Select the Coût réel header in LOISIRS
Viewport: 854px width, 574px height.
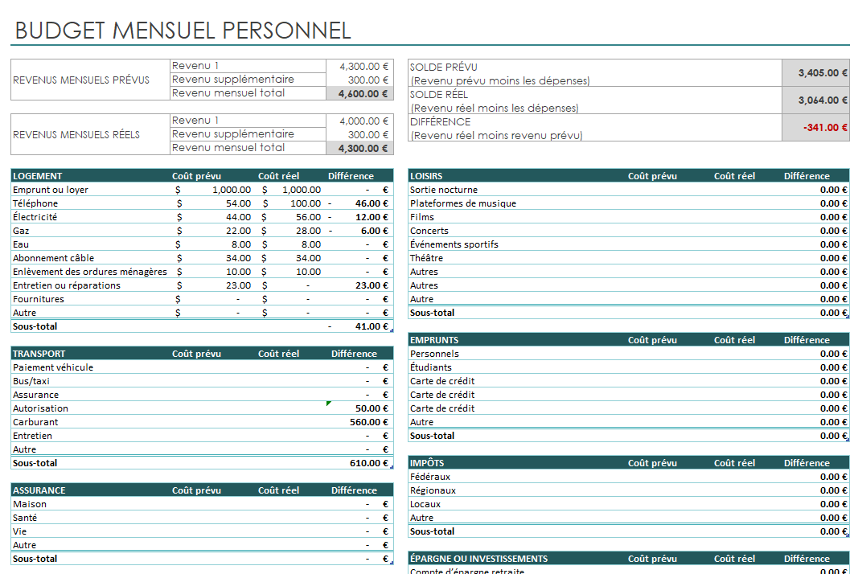pos(734,176)
